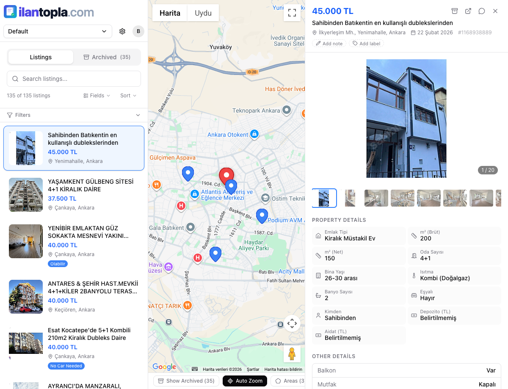Switch map to Uydu view
Viewport: 508px width, 389px height.
coord(203,13)
